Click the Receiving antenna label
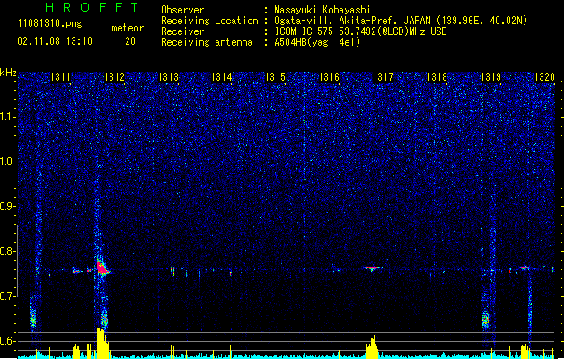Viewport: 565px width, 359px height. [207, 42]
